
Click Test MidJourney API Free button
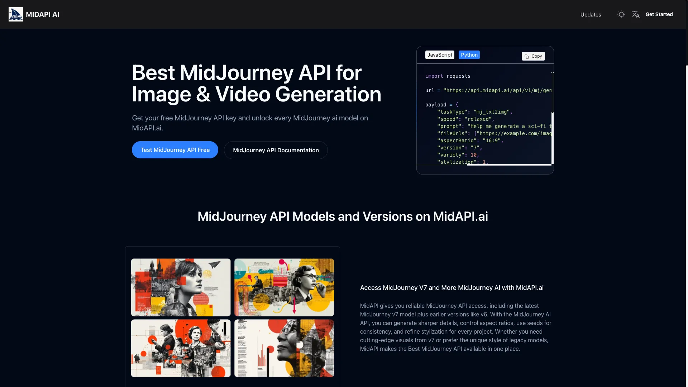175,150
